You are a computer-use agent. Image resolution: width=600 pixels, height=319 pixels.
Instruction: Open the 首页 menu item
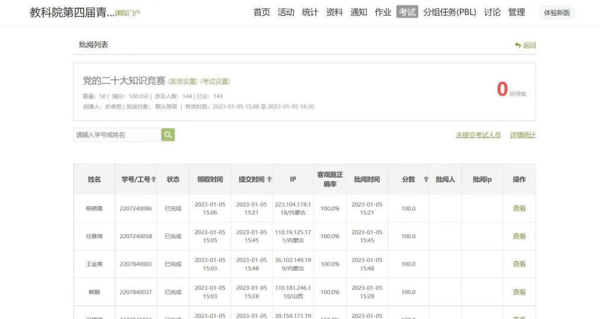pos(262,12)
